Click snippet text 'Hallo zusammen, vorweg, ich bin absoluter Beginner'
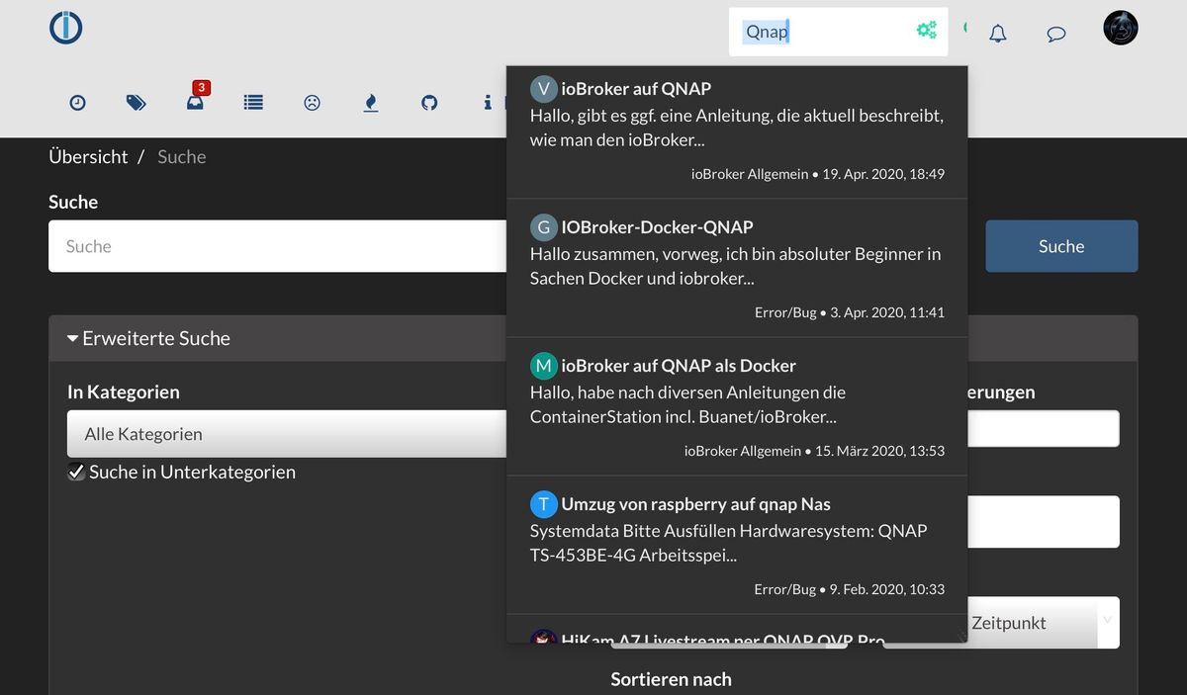Screen dimensions: 1187x695 735,254
